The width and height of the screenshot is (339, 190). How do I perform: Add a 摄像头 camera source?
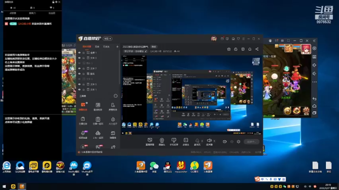pyautogui.click(x=162, y=142)
